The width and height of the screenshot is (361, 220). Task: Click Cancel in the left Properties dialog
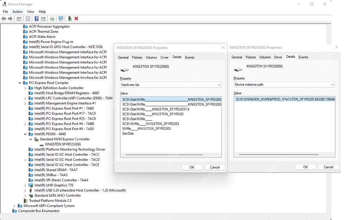pos(215,167)
